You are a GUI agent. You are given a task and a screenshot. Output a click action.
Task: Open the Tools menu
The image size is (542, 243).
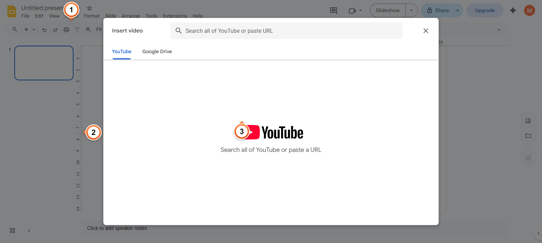coord(151,16)
